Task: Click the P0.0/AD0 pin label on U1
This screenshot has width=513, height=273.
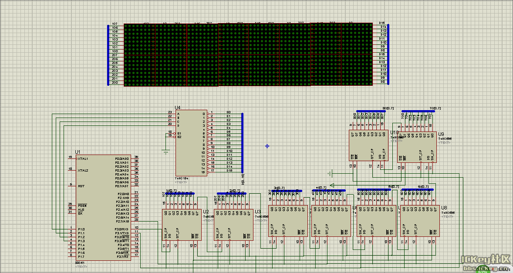Action: click(x=122, y=158)
